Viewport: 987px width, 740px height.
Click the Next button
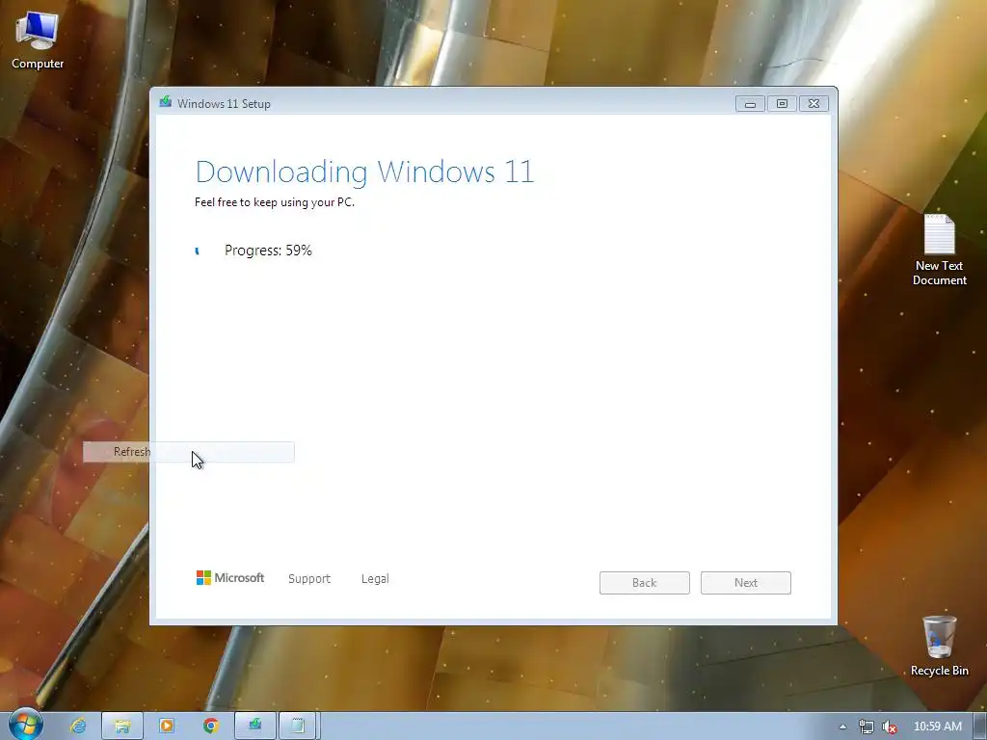click(x=746, y=583)
